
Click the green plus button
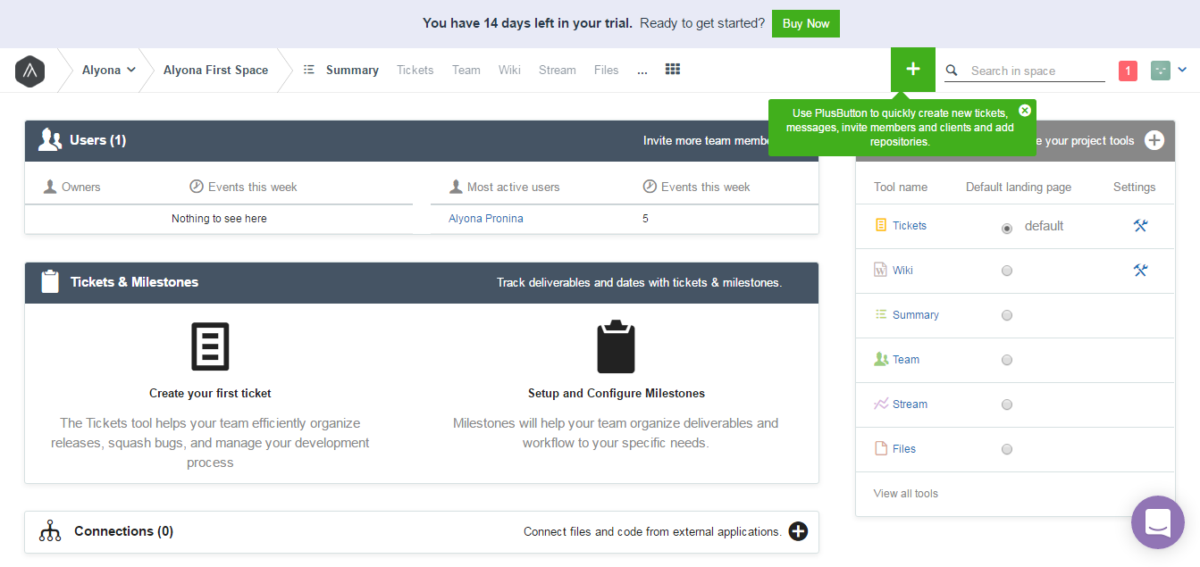tap(912, 70)
